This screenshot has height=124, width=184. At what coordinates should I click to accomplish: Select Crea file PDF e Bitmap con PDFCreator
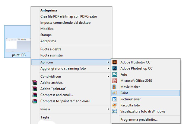pos(69,16)
